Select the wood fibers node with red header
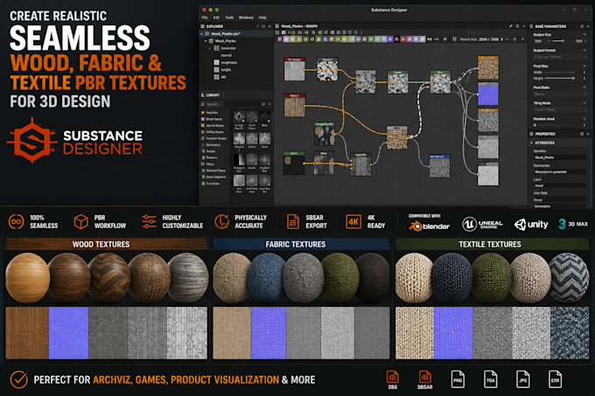The height and width of the screenshot is (396, 595). pos(295,106)
